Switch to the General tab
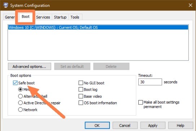Image resolution: width=196 pixels, height=131 pixels. [10, 17]
